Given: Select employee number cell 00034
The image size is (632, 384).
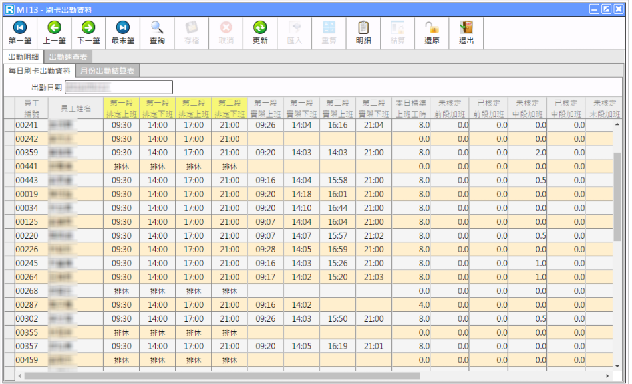Looking at the screenshot, I should click(31, 208).
